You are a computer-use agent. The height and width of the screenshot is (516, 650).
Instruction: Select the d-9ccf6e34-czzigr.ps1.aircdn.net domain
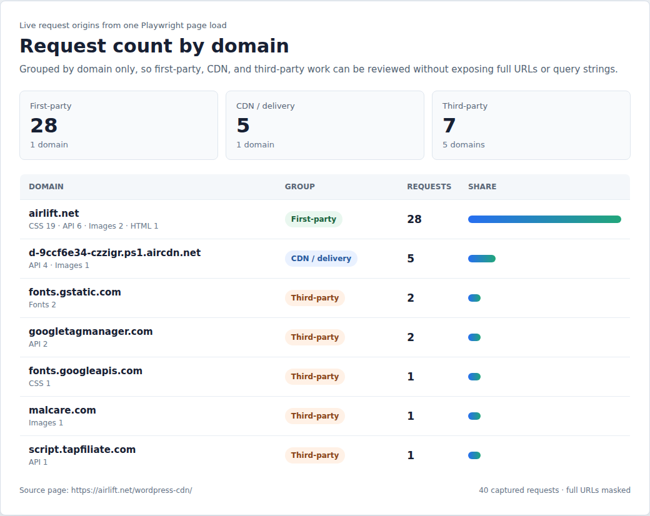114,253
